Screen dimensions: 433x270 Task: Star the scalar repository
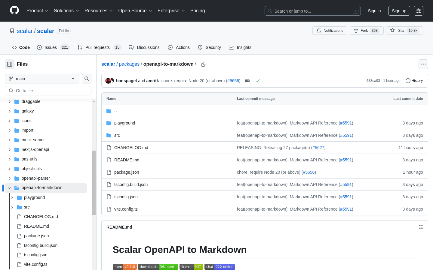pyautogui.click(x=405, y=31)
